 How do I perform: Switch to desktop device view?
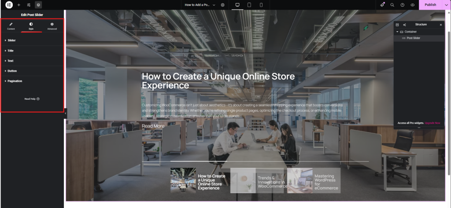[237, 5]
